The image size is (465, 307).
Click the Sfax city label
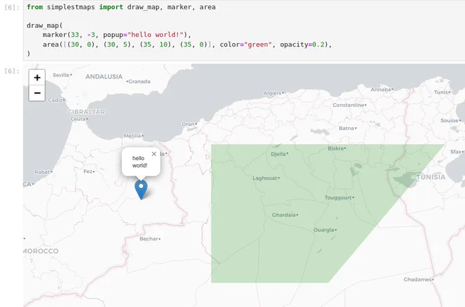pyautogui.click(x=457, y=152)
